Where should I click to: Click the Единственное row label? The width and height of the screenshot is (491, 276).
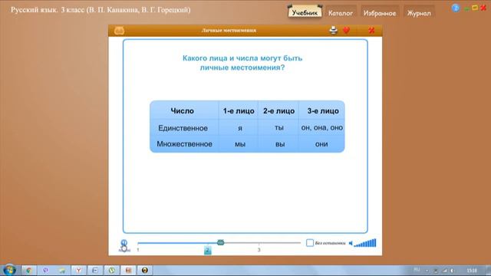(x=183, y=128)
